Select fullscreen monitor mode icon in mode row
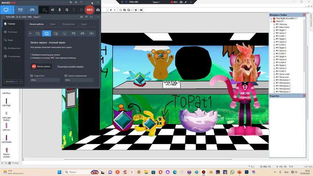 tap(47, 33)
